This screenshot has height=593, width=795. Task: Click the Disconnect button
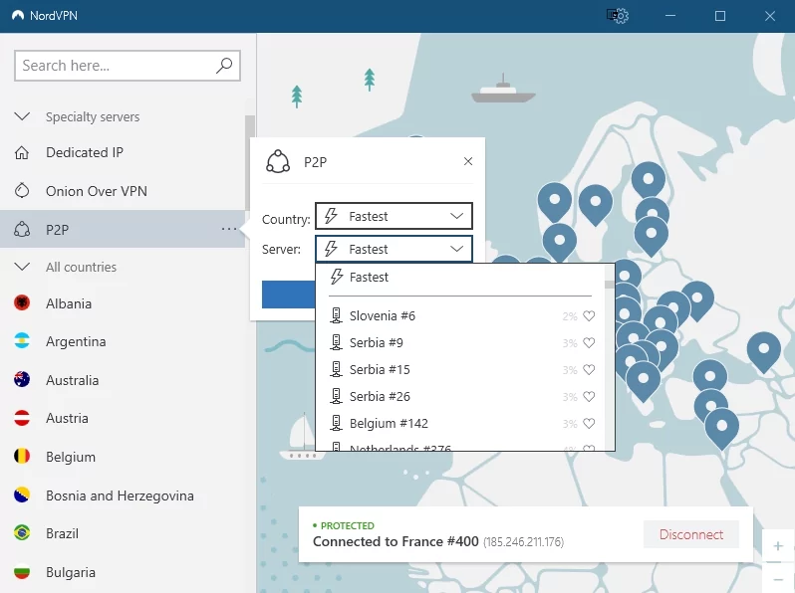pyautogui.click(x=691, y=534)
